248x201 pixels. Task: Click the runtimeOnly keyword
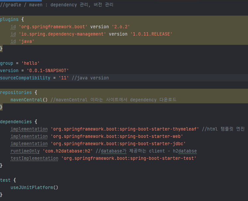click(x=25, y=151)
